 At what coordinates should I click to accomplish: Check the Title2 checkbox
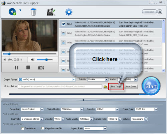pos(63,33)
